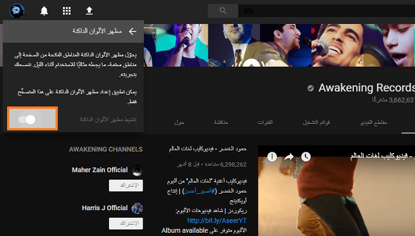
Task: Click the video info icon
Action: point(272,157)
